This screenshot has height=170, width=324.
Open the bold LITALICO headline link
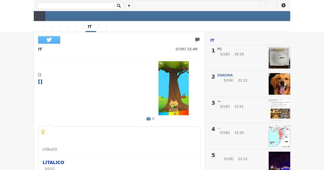click(x=53, y=162)
